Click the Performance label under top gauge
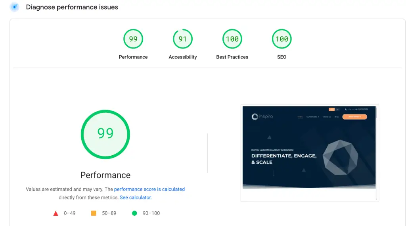Image resolution: width=406 pixels, height=226 pixels. pyautogui.click(x=133, y=57)
